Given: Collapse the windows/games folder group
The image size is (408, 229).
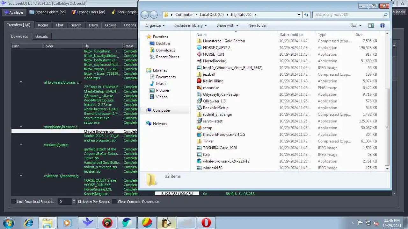Looking at the screenshot, I should 21,145.
